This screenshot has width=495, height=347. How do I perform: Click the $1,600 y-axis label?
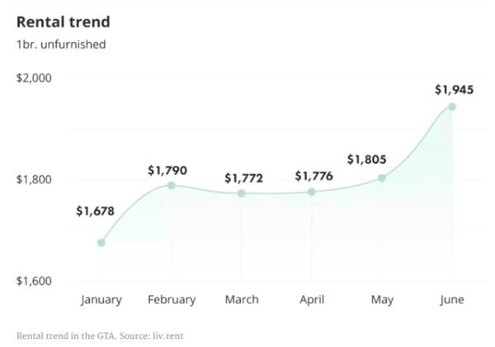click(35, 281)
